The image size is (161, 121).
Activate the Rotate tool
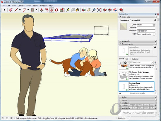(x=56, y=10)
